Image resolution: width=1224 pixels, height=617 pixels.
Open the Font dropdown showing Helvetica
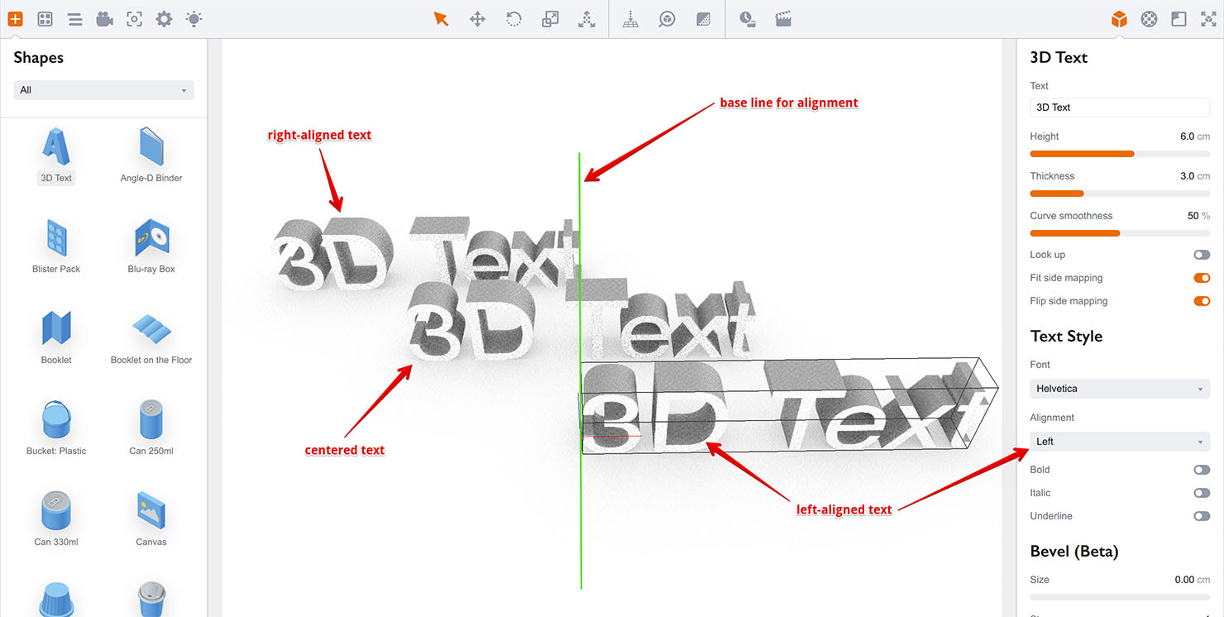click(1119, 388)
